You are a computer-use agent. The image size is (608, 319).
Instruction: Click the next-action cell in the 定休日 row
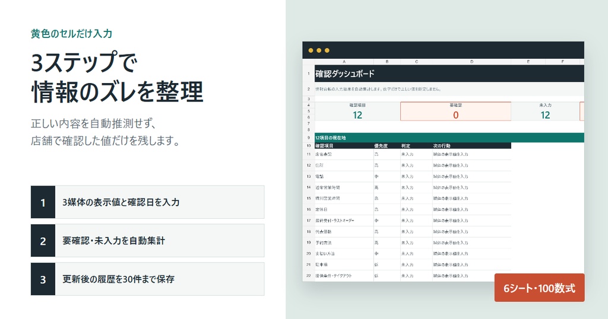[472, 209]
